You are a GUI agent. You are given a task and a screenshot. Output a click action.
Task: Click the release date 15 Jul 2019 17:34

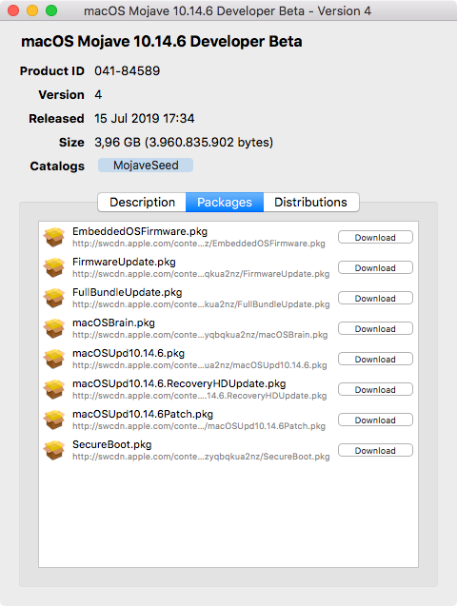144,119
